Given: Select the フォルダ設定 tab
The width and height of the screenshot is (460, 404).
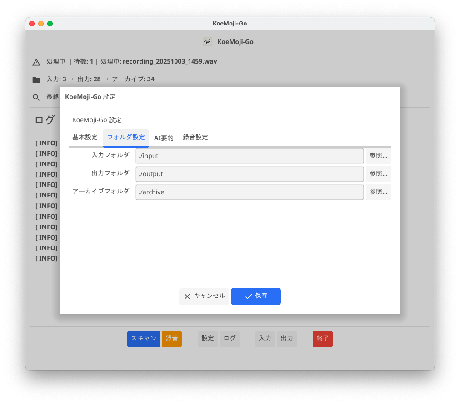Looking at the screenshot, I should coord(126,138).
